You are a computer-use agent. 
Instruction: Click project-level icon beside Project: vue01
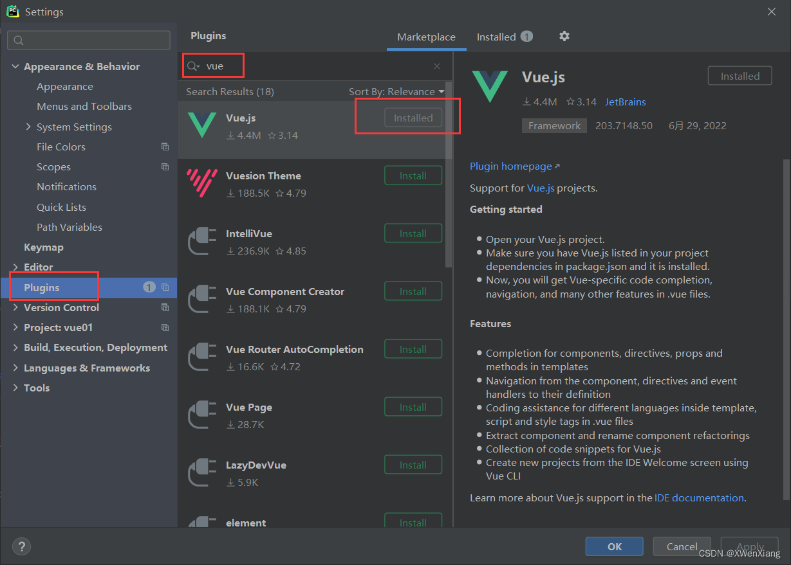click(165, 327)
